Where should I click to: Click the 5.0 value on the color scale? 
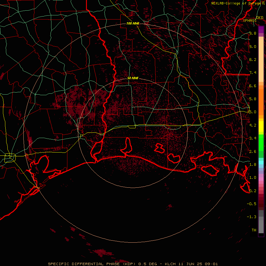253,112
